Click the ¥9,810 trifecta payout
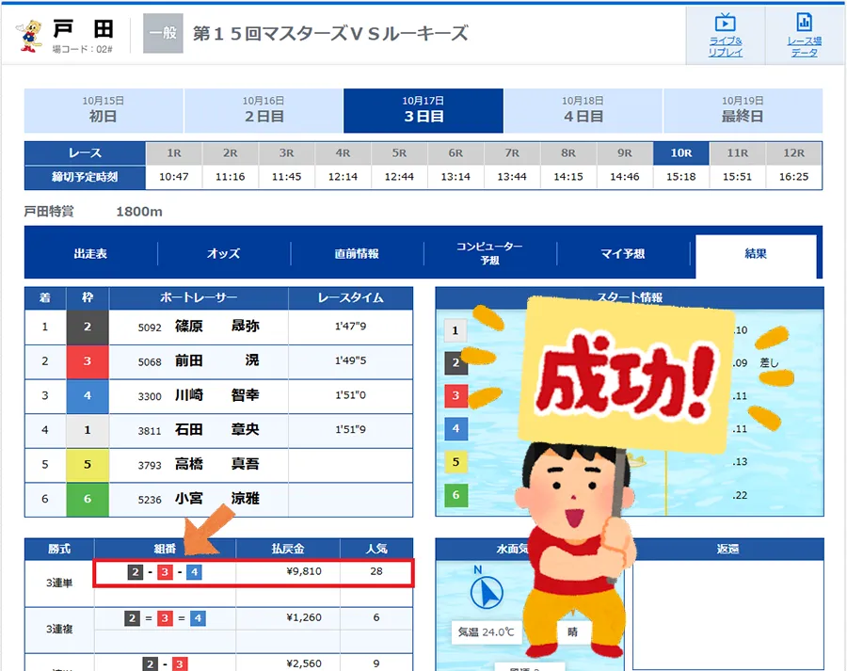847x671 pixels. pos(304,571)
